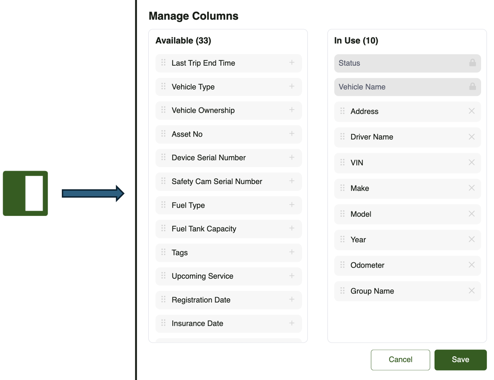The height and width of the screenshot is (380, 494).
Task: Select the locked Status column label
Action: point(349,63)
